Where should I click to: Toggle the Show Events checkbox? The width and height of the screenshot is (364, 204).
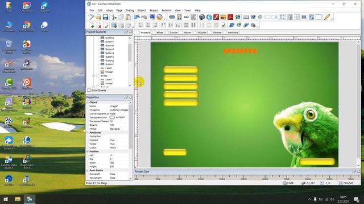pyautogui.click(x=89, y=90)
